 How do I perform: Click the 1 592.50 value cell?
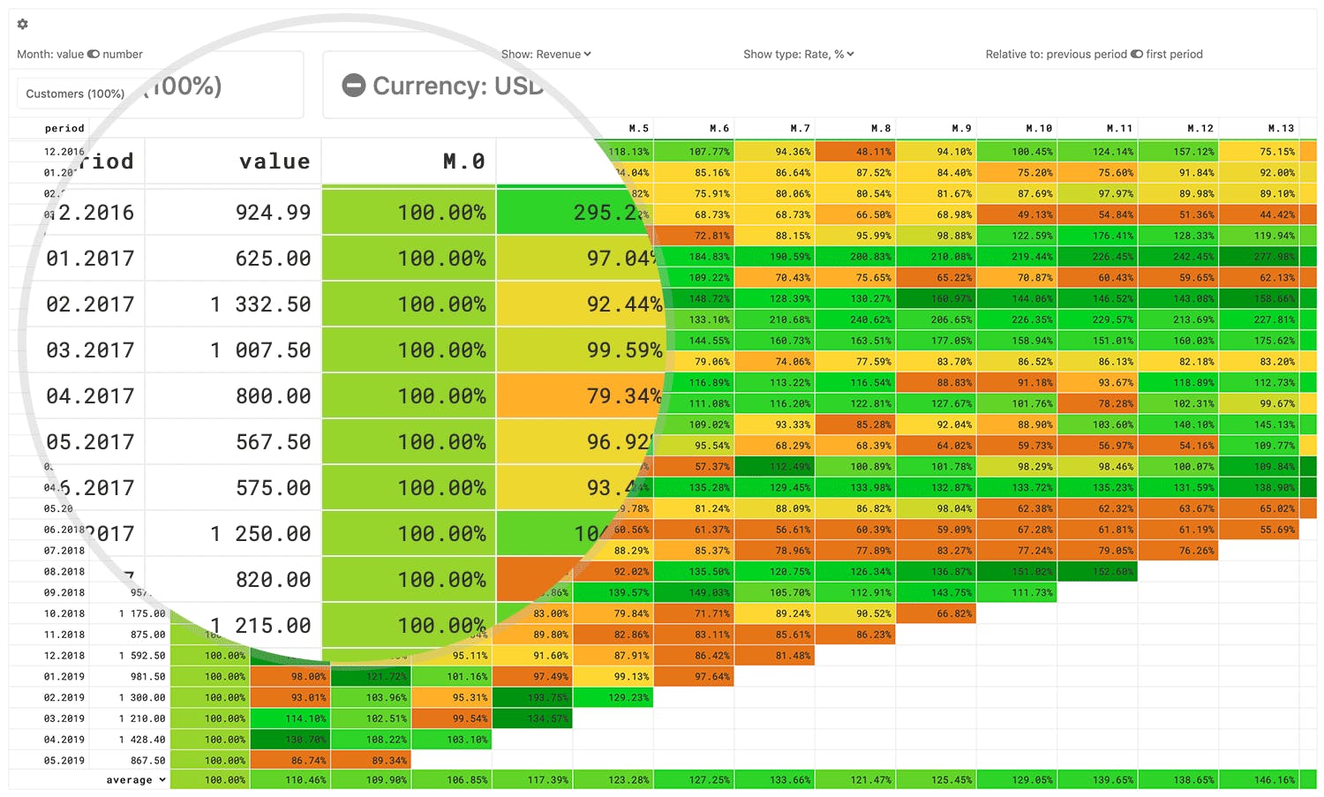coord(142,656)
